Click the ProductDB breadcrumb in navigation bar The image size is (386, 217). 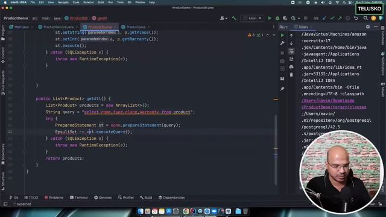click(x=76, y=18)
